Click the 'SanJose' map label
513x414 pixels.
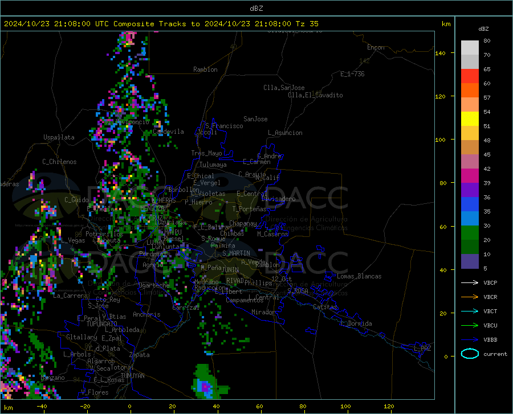pos(255,119)
